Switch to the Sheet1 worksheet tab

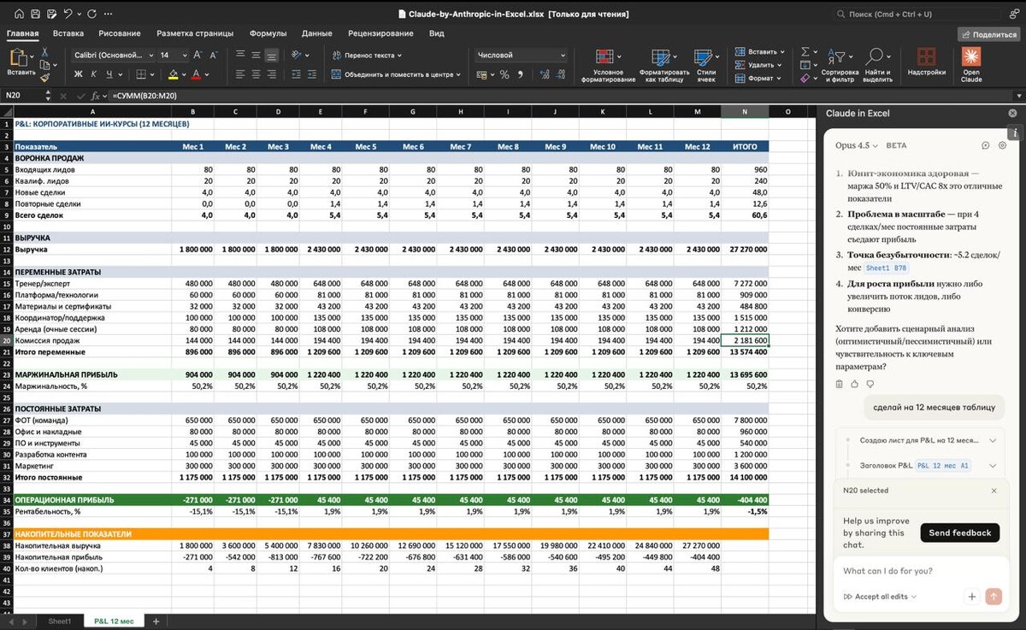[x=60, y=621]
